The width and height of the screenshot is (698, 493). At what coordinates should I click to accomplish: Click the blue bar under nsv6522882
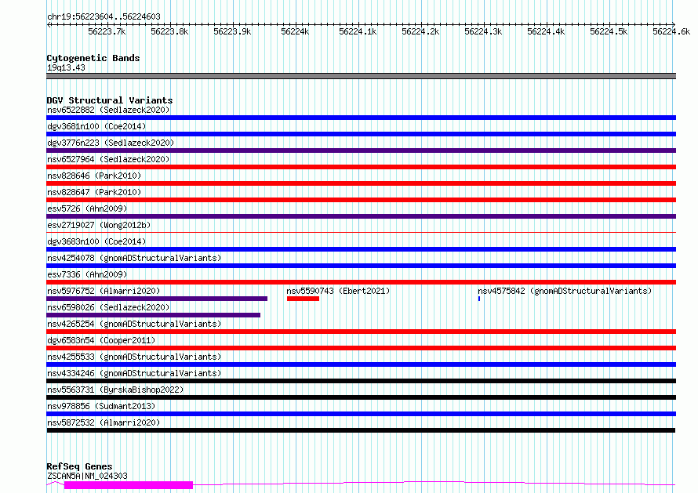pos(361,118)
